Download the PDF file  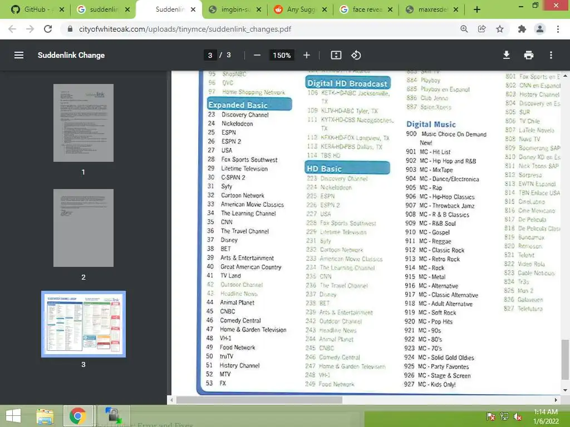[x=507, y=55]
